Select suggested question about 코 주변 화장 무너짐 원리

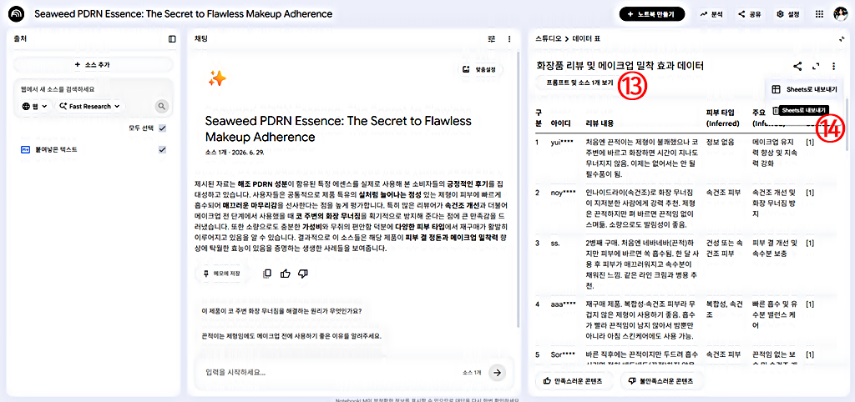(x=281, y=312)
